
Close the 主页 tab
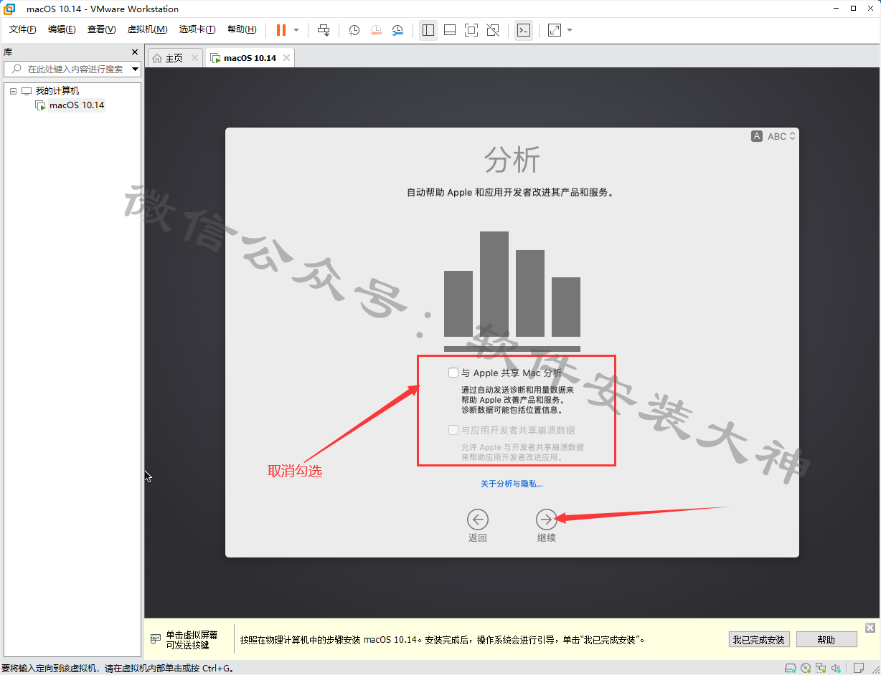click(x=194, y=58)
